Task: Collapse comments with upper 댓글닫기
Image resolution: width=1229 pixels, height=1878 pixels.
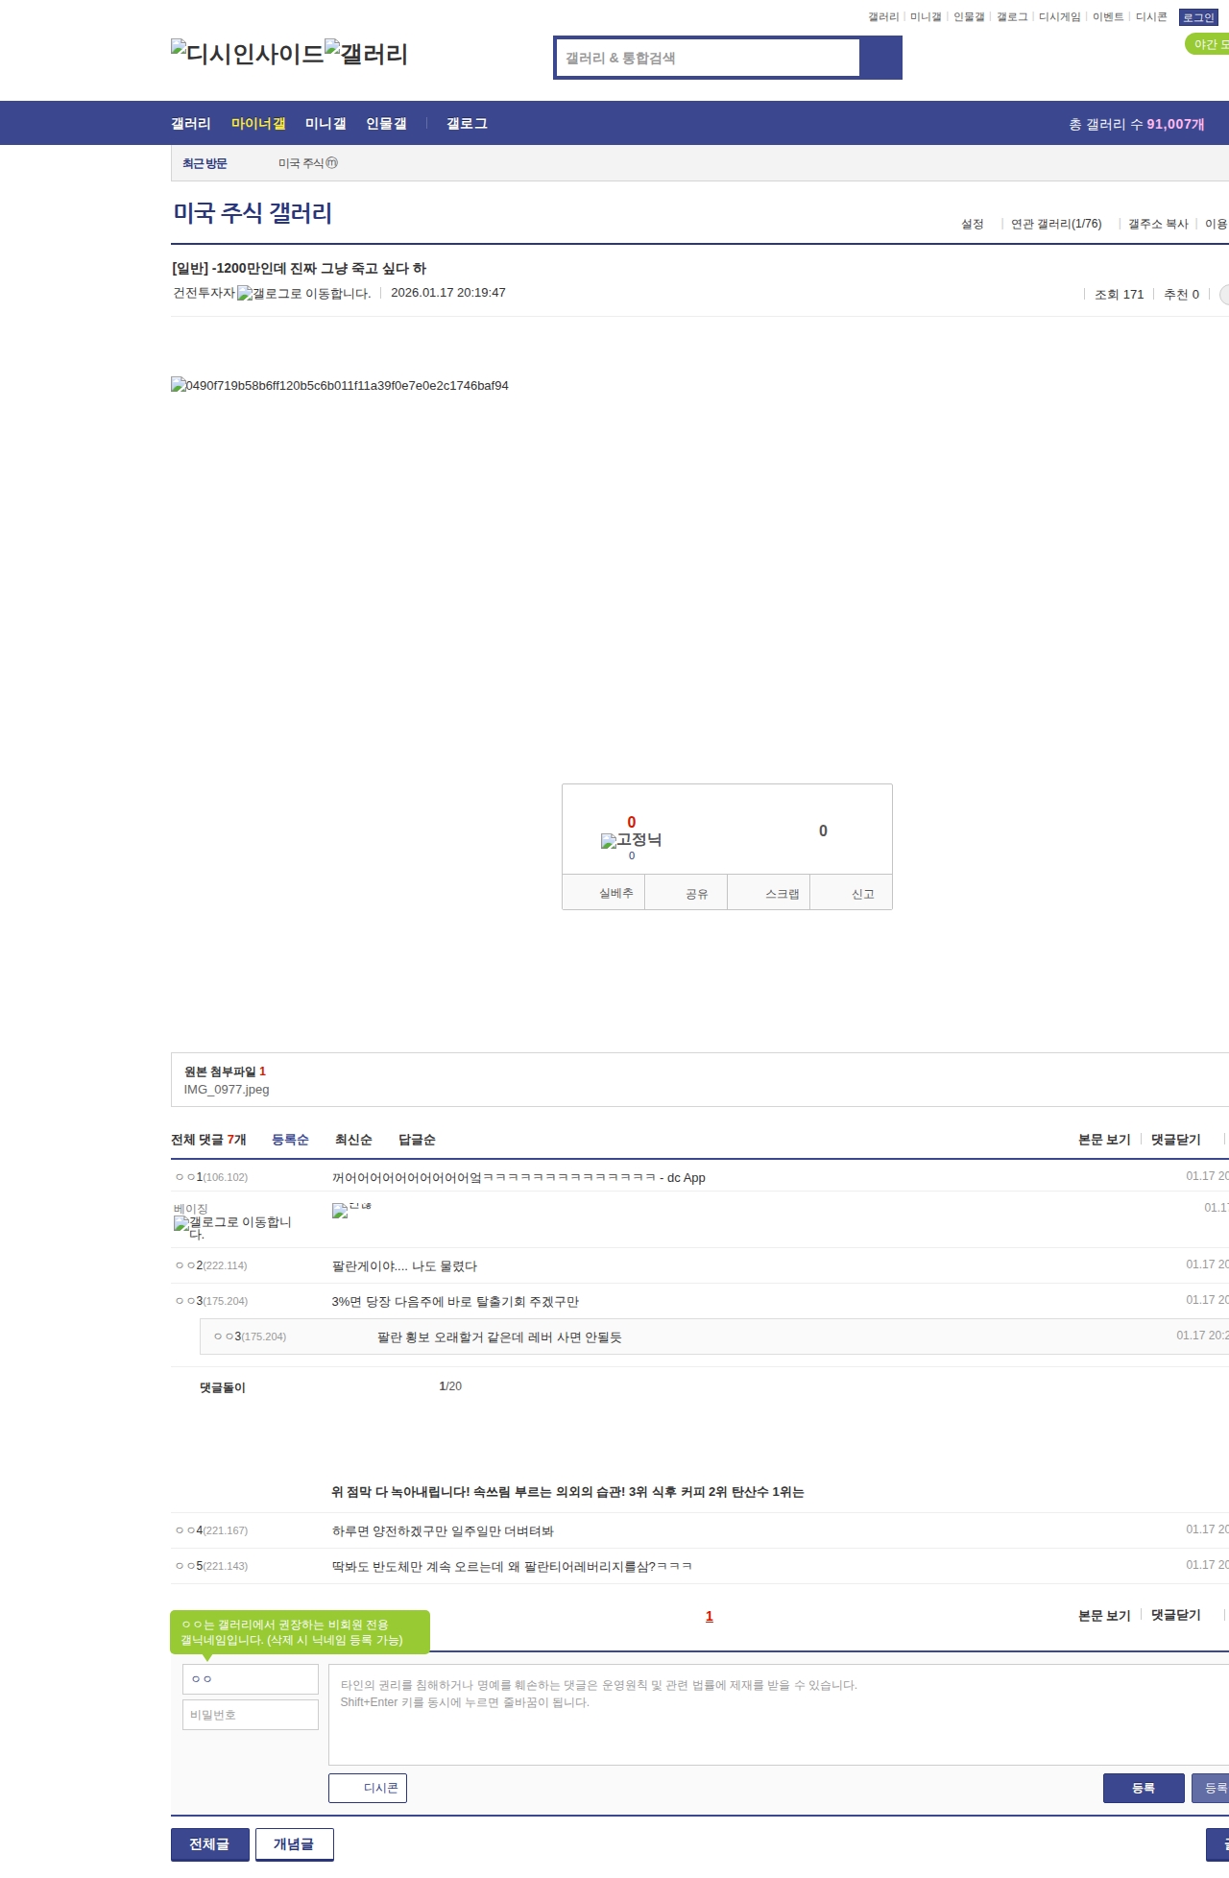Action: tap(1175, 1140)
